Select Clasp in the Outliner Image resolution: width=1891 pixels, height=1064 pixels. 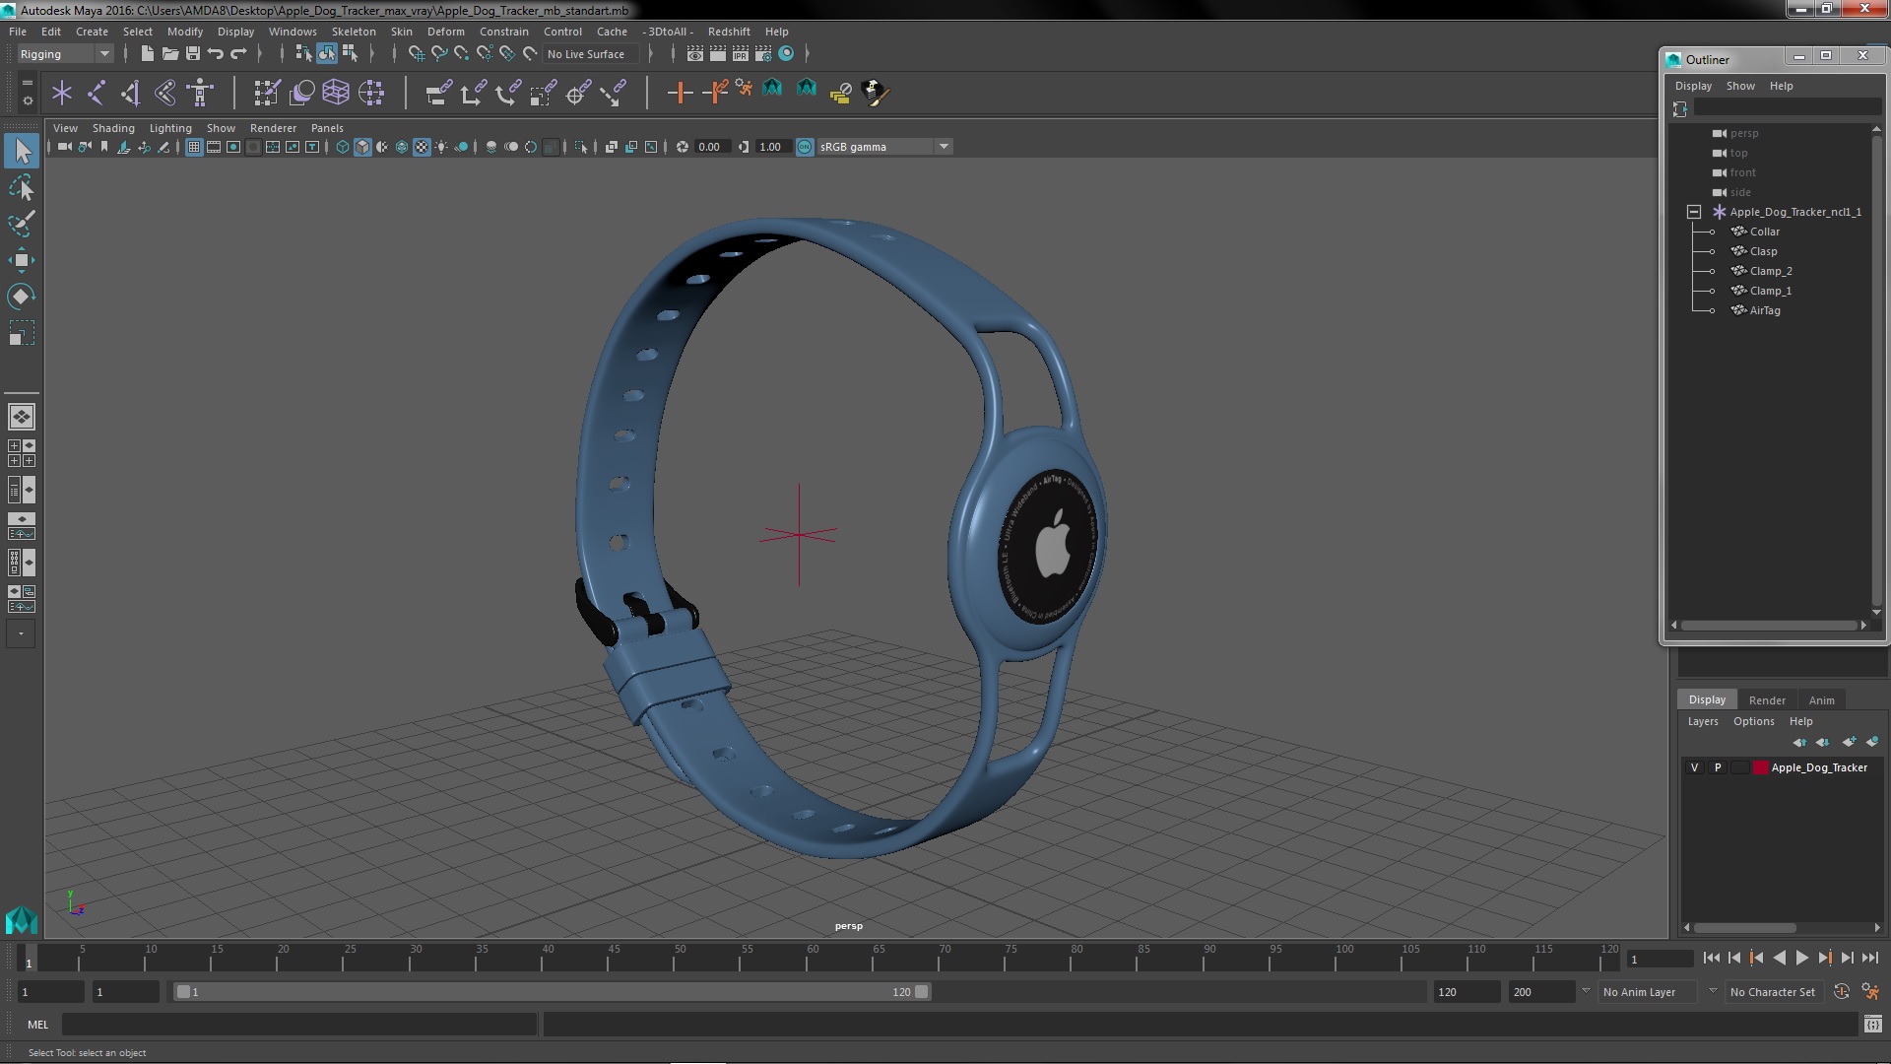coord(1763,251)
